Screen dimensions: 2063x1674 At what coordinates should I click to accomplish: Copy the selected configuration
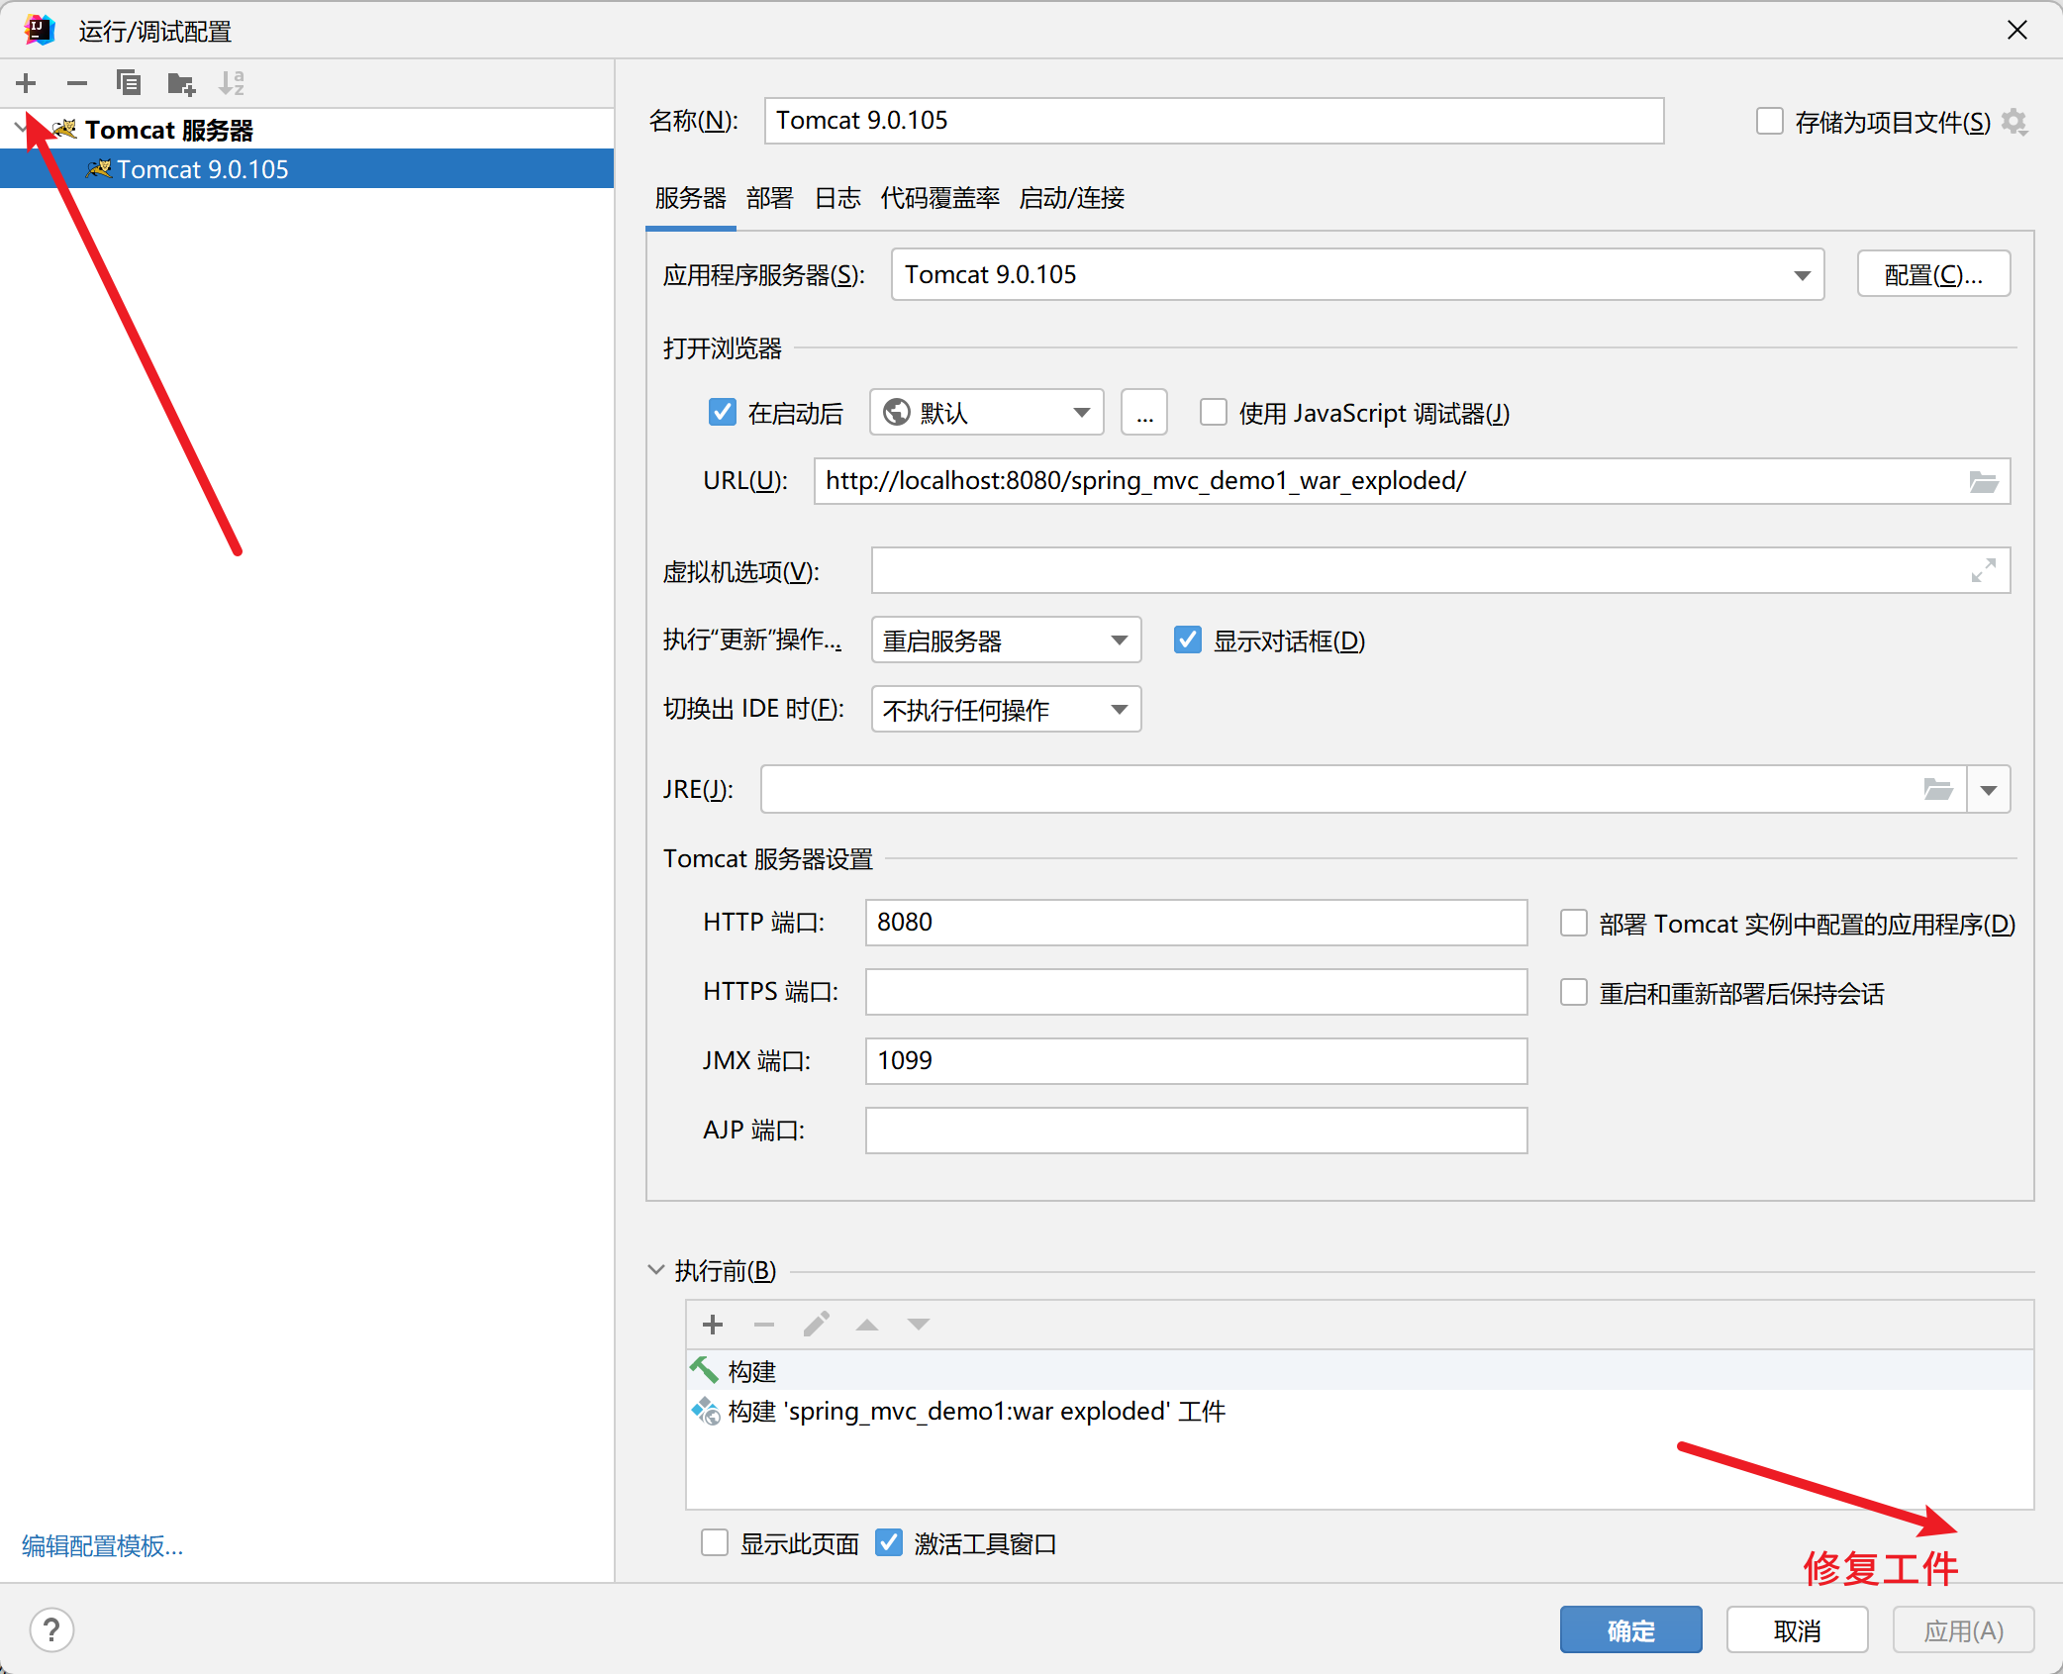tap(129, 83)
